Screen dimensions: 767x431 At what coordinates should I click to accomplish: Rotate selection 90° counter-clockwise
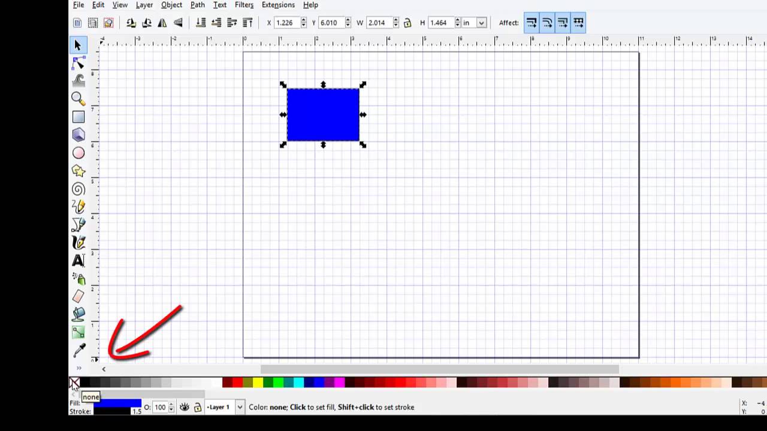tap(131, 23)
